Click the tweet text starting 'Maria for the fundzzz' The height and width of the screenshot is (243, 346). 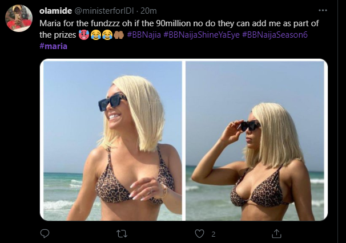(179, 29)
